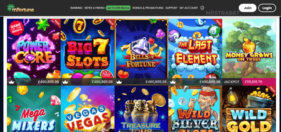Open the Vegas Vegas game tile

(x=88, y=109)
